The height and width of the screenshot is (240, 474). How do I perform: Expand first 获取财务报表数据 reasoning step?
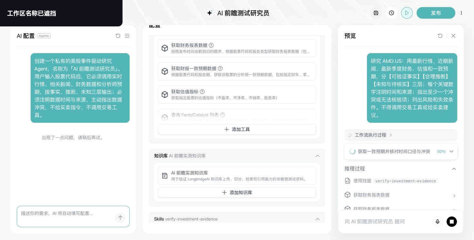tap(454, 196)
